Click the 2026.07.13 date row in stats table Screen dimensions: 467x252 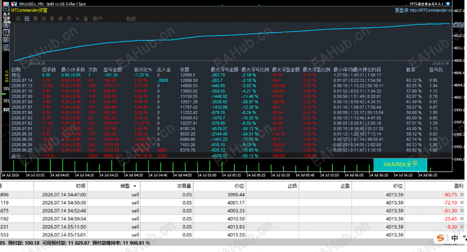pyautogui.click(x=22, y=86)
